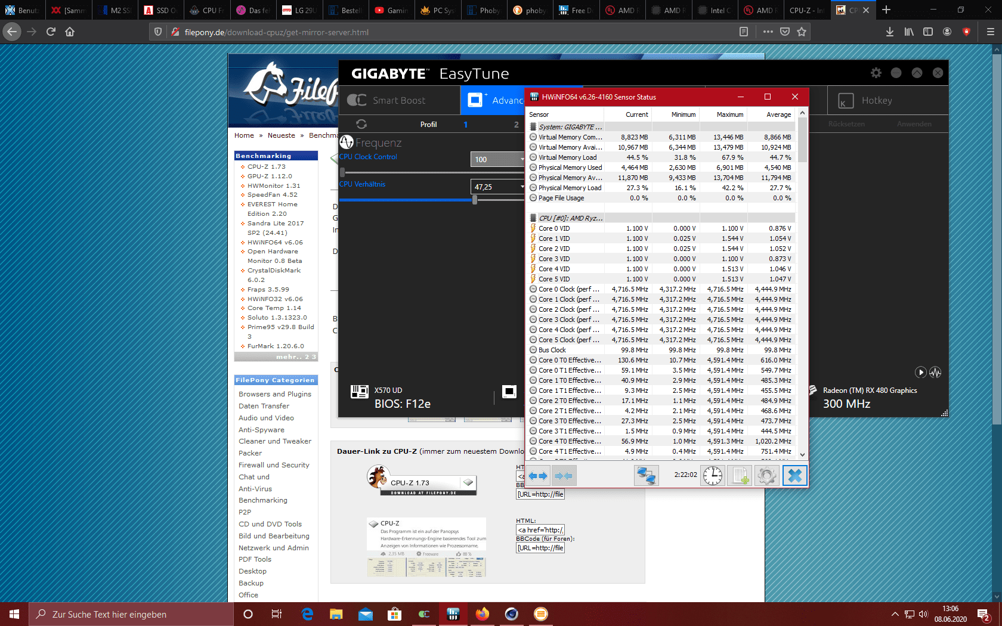The image size is (1002, 626).
Task: Click CPU-Z screenshots thumbnail on page
Action: click(426, 567)
